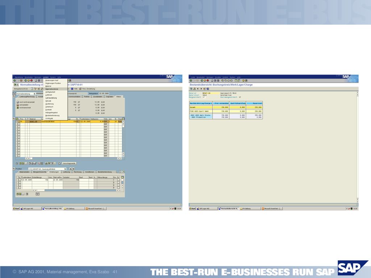This screenshot has height=278, width=371.
Task: Switch to Partner header tab
Action: (87, 96)
